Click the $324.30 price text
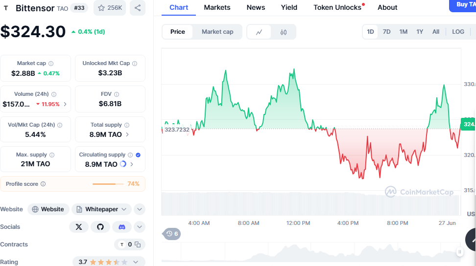 tap(33, 31)
